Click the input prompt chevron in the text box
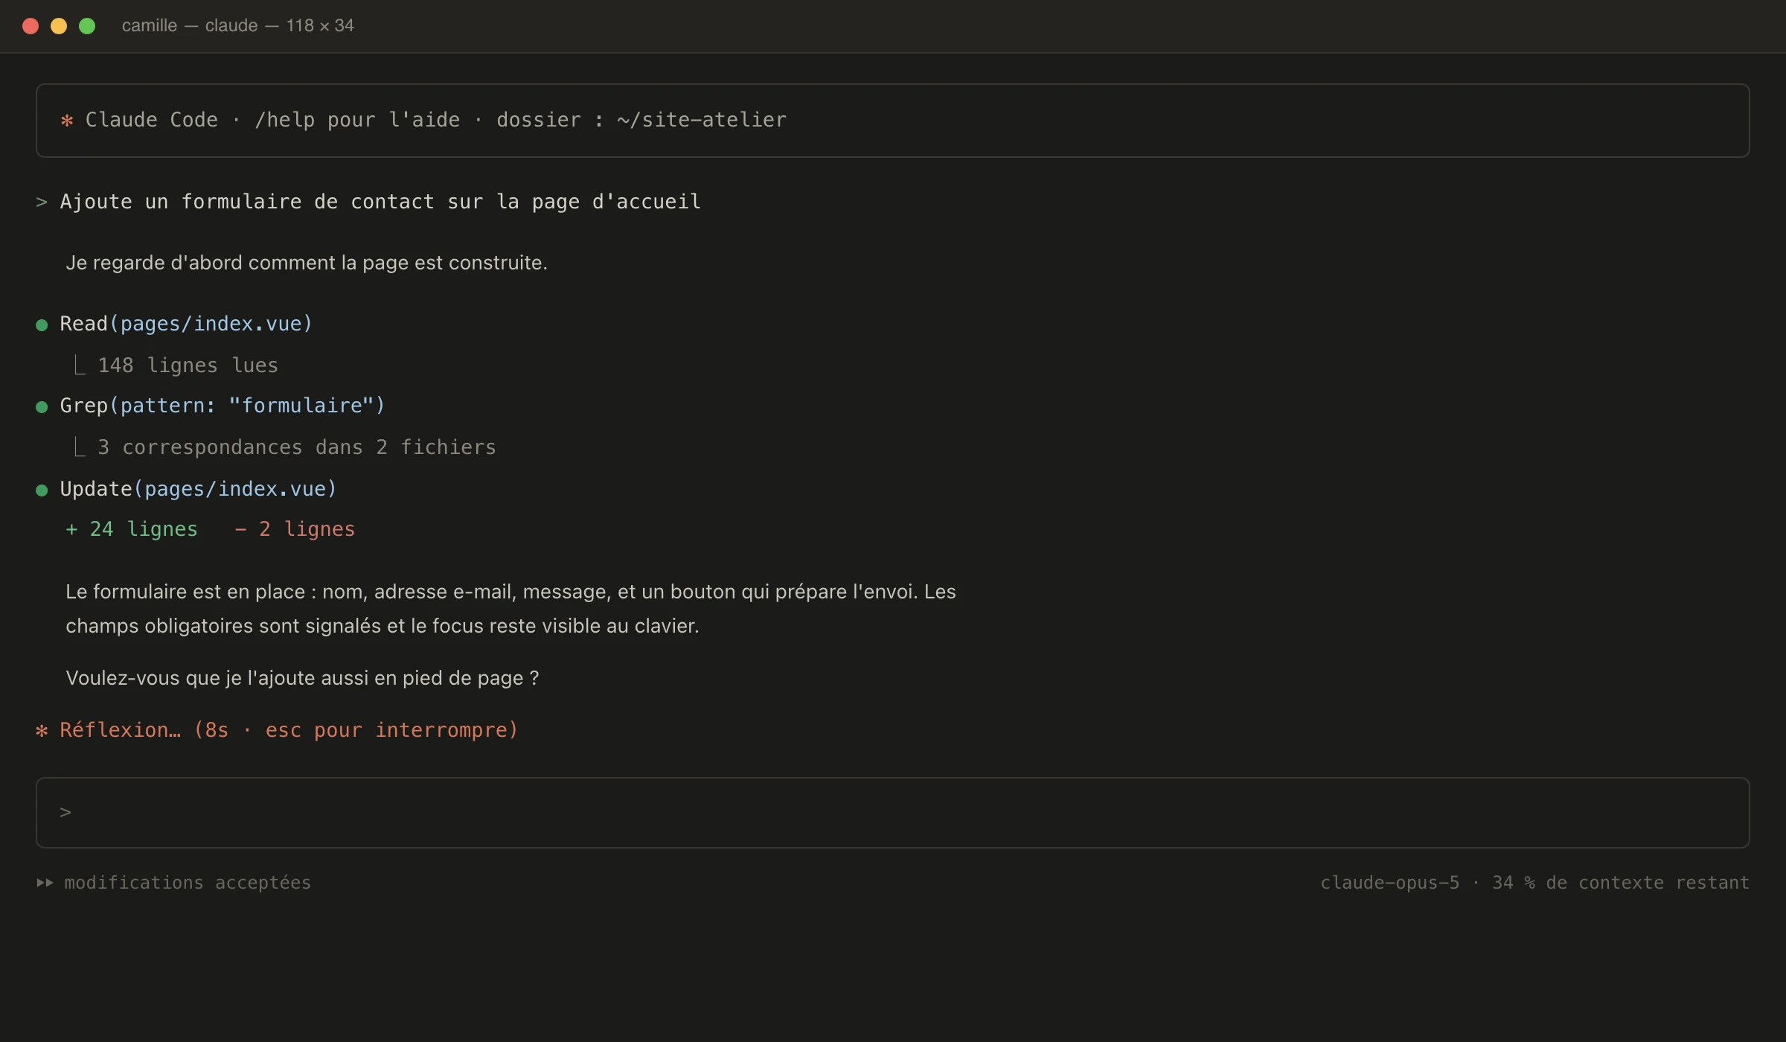 (x=65, y=812)
